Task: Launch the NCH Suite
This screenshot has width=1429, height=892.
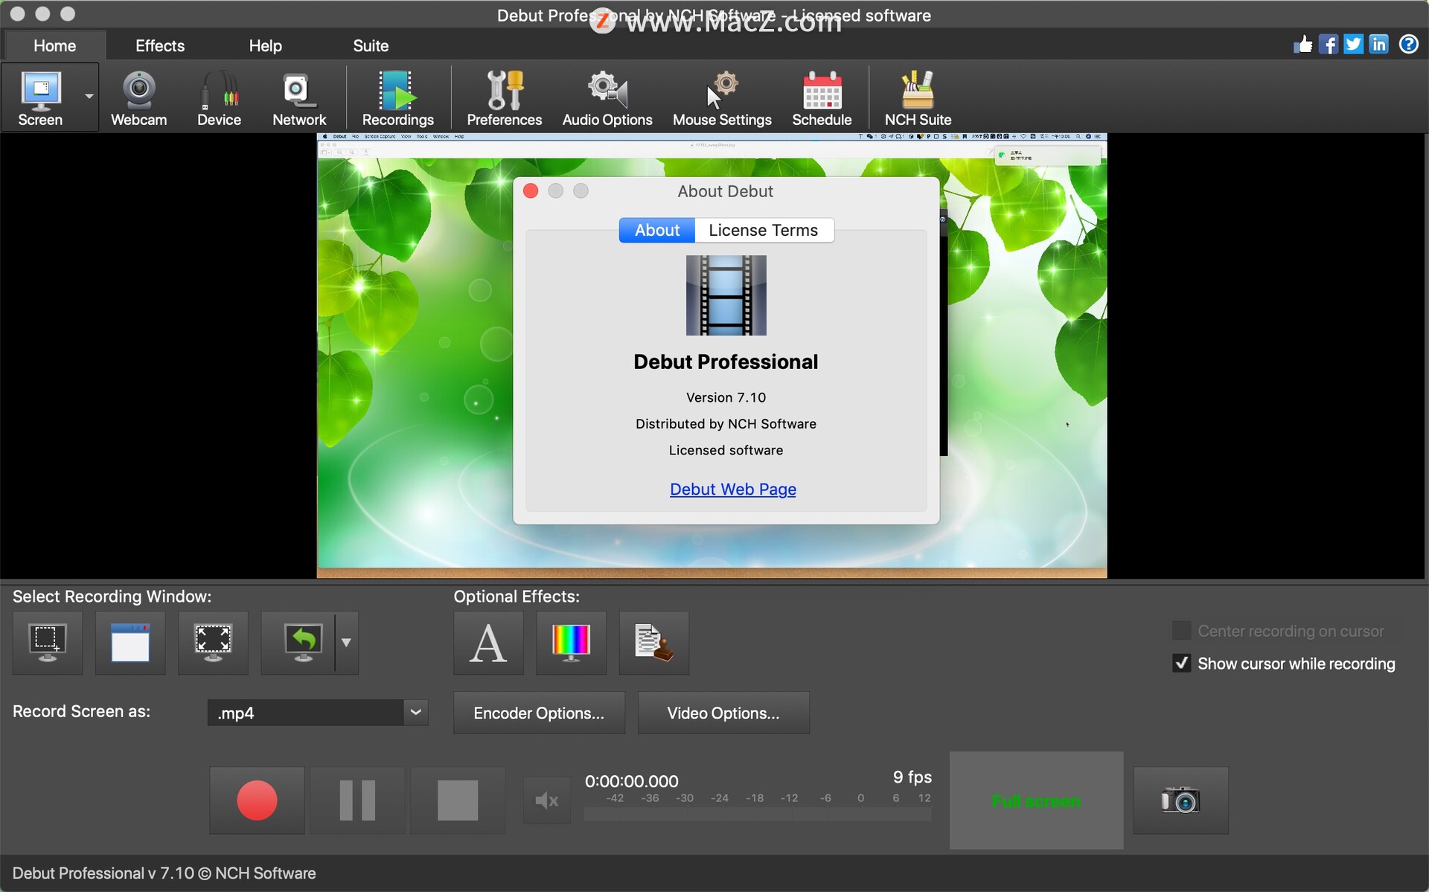Action: [918, 97]
